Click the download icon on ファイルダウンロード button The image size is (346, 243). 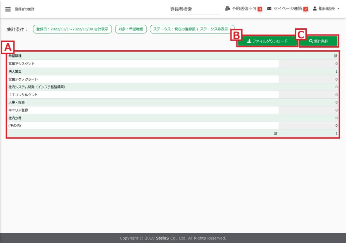249,41
